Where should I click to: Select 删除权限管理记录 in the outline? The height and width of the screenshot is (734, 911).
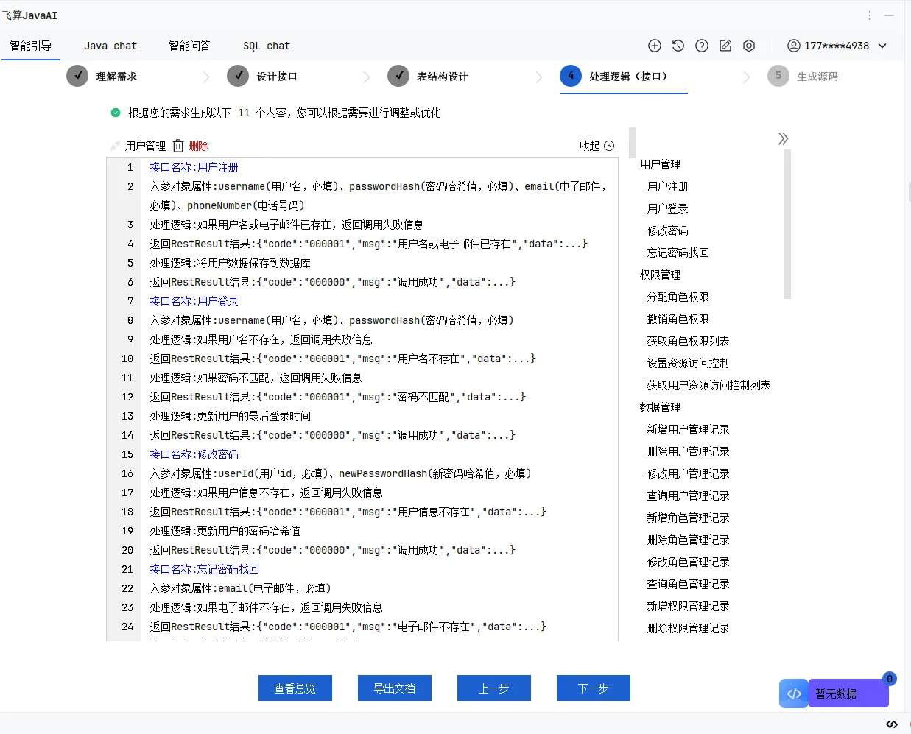[x=689, y=628]
